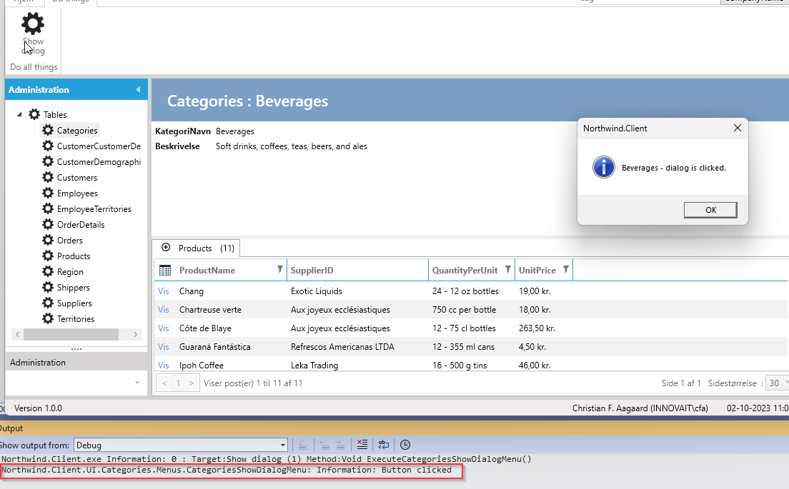Click Vis link for Ipoh Coffee
789x489 pixels.
click(164, 366)
